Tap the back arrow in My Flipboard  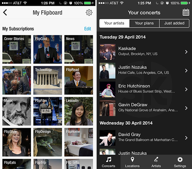click(5, 12)
